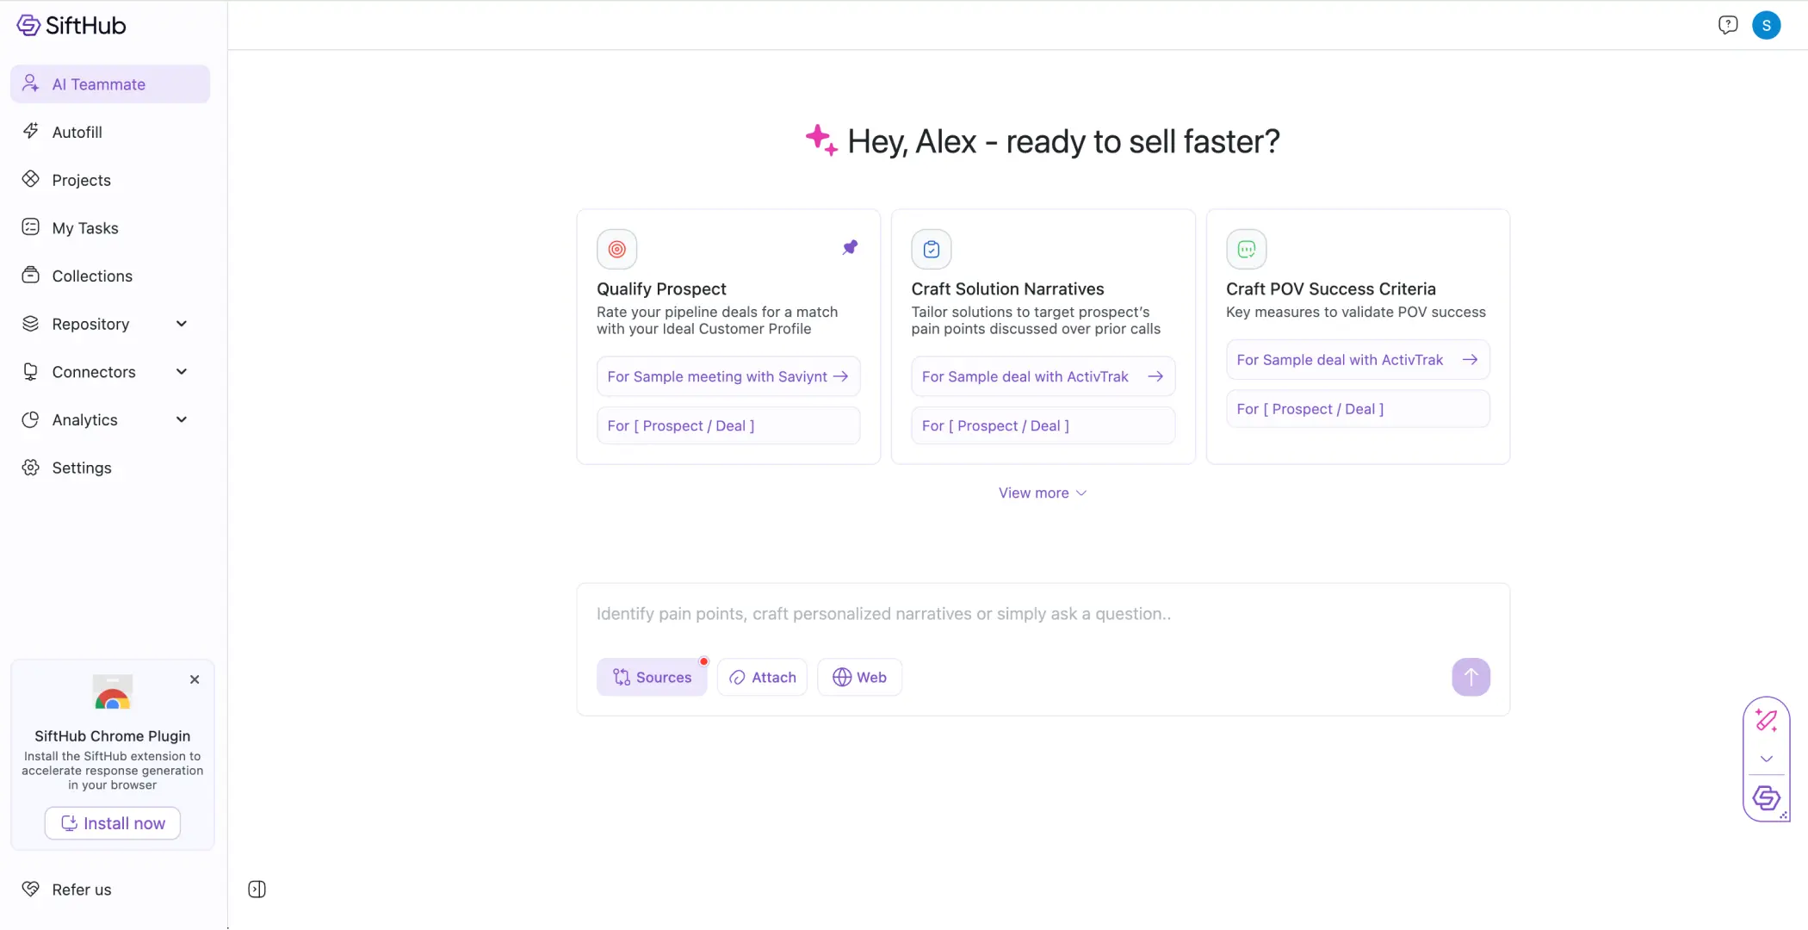Focus the question input field
The height and width of the screenshot is (930, 1808).
[1043, 614]
